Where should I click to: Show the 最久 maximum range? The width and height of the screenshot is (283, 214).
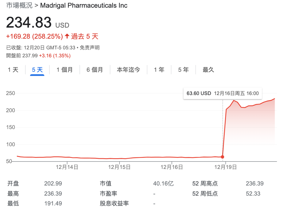tap(208, 70)
